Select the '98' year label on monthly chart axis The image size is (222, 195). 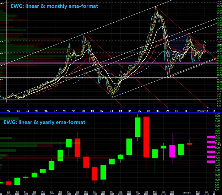(65, 111)
